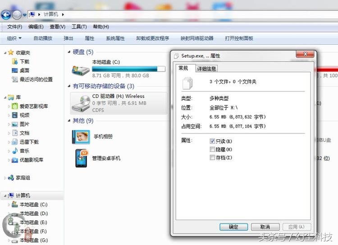Click 自动播放 in the toolbar
The image size is (338, 245).
pyautogui.click(x=43, y=38)
